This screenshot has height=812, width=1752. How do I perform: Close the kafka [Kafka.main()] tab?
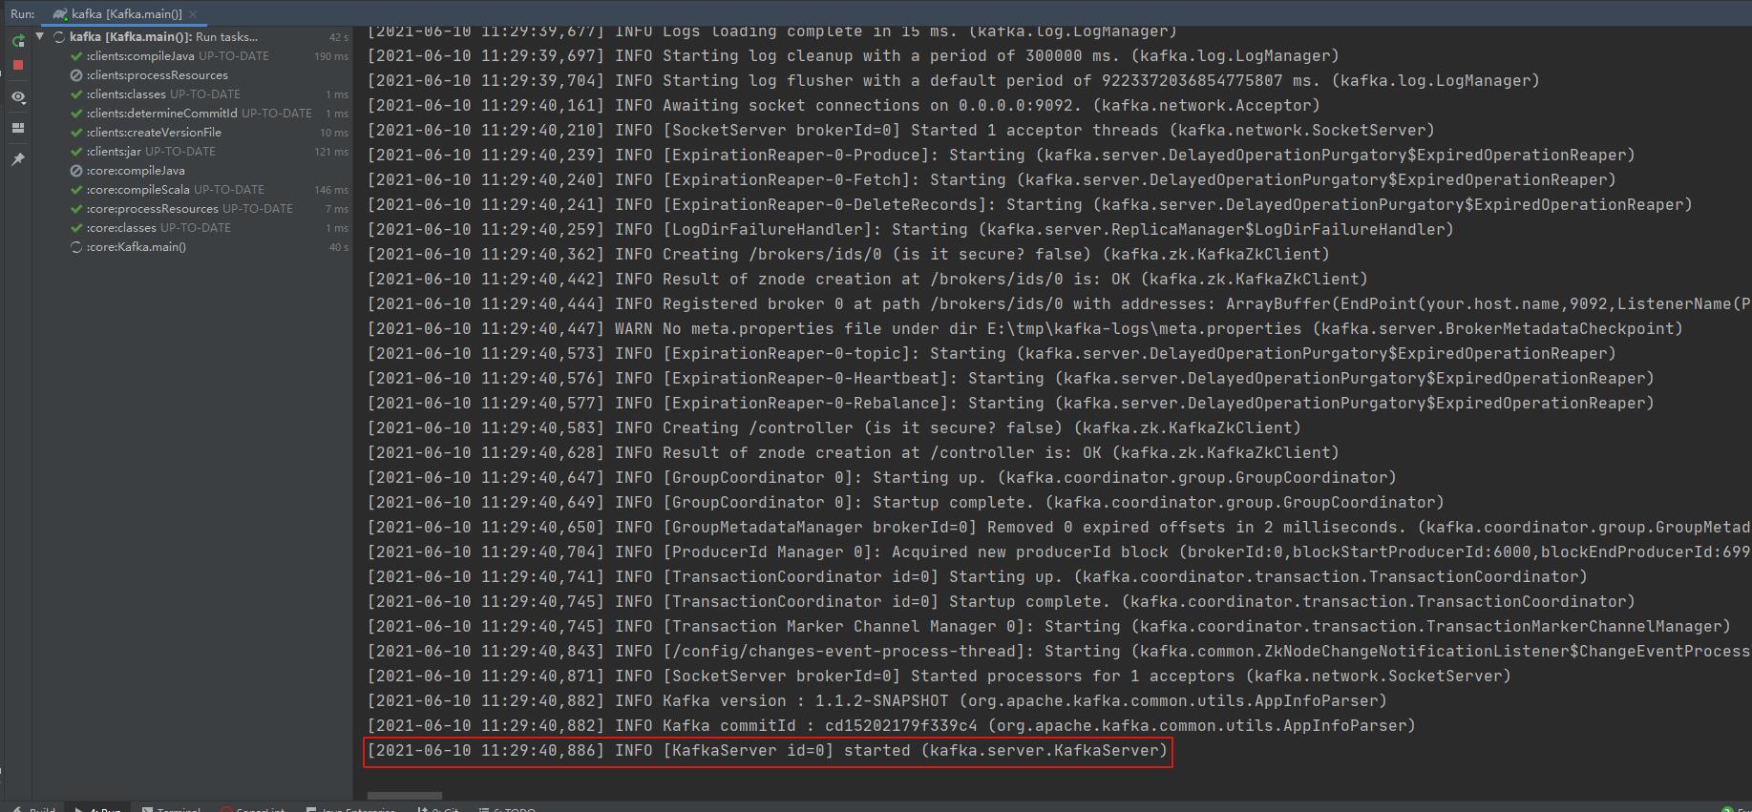[x=193, y=14]
